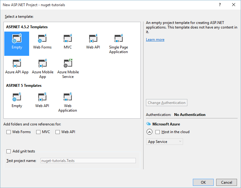This screenshot has width=241, height=188.
Task: Enable the Web Forms folders checkbox
Action: 9,132
